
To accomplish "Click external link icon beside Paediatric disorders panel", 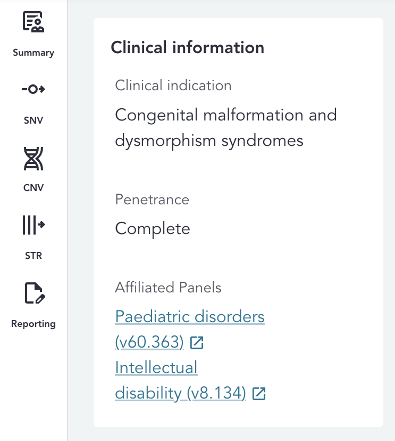I will 197,343.
